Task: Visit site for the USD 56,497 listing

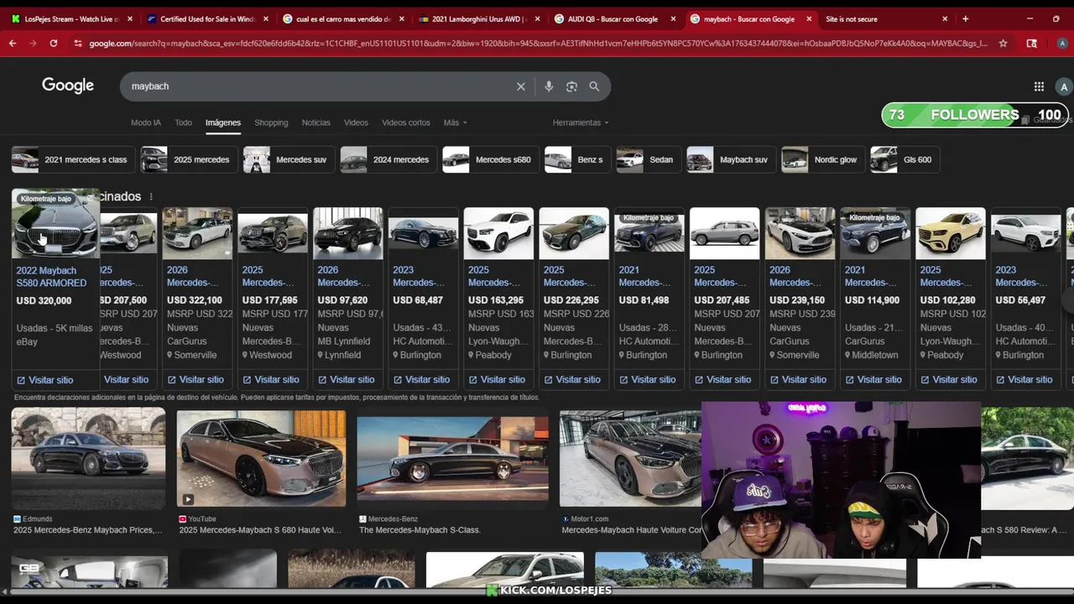Action: click(1024, 380)
